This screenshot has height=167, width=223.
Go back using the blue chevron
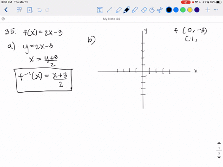tap(6, 10)
